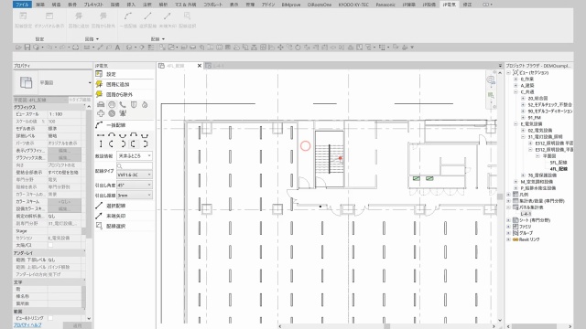Open the マス & 外構 ribbon tab
Viewport: 586px width, 329px height.
coord(185,5)
